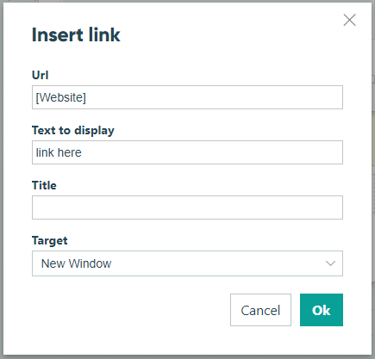Focus the empty Title input field
Viewport: 375px width, 359px height.
click(187, 207)
